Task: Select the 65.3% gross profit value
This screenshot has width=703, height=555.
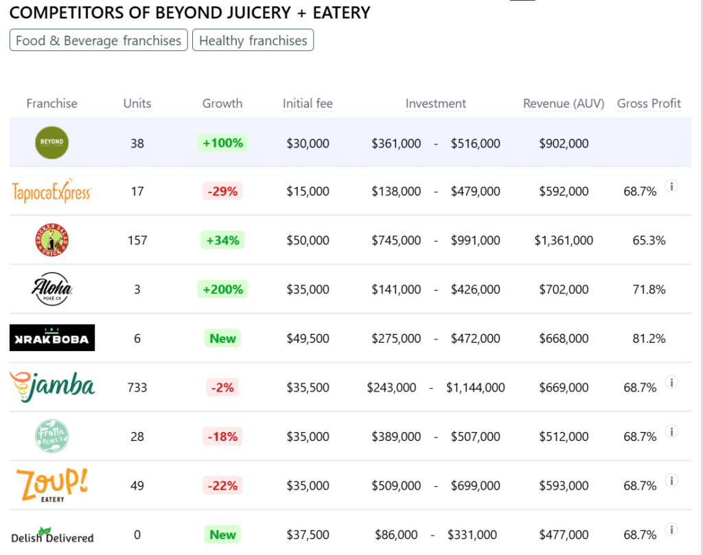Action: tap(649, 240)
